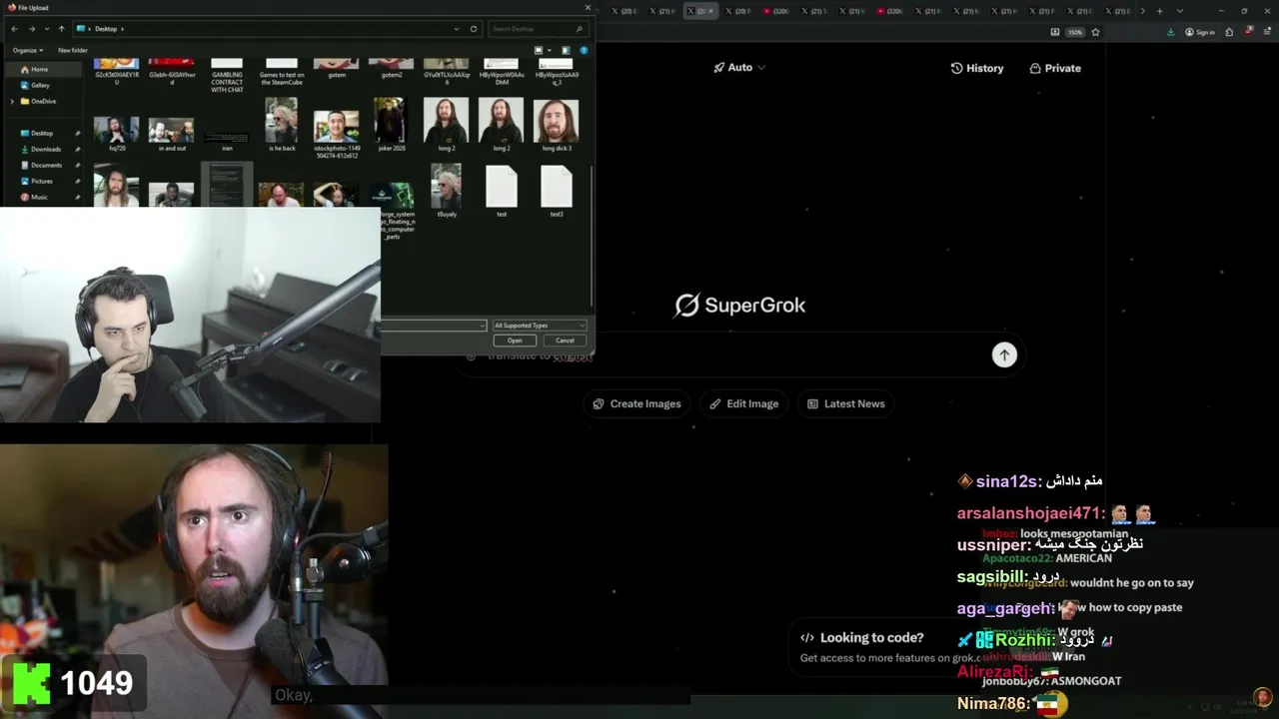
Task: Open browser downloads arrow icon
Action: pos(1171,32)
